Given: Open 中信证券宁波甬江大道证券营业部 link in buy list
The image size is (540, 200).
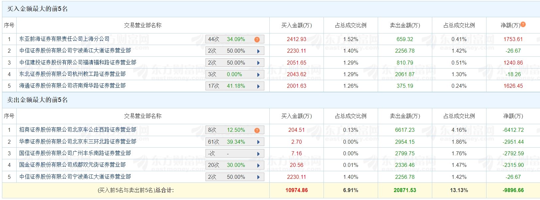Looking at the screenshot, I should coord(75,51).
